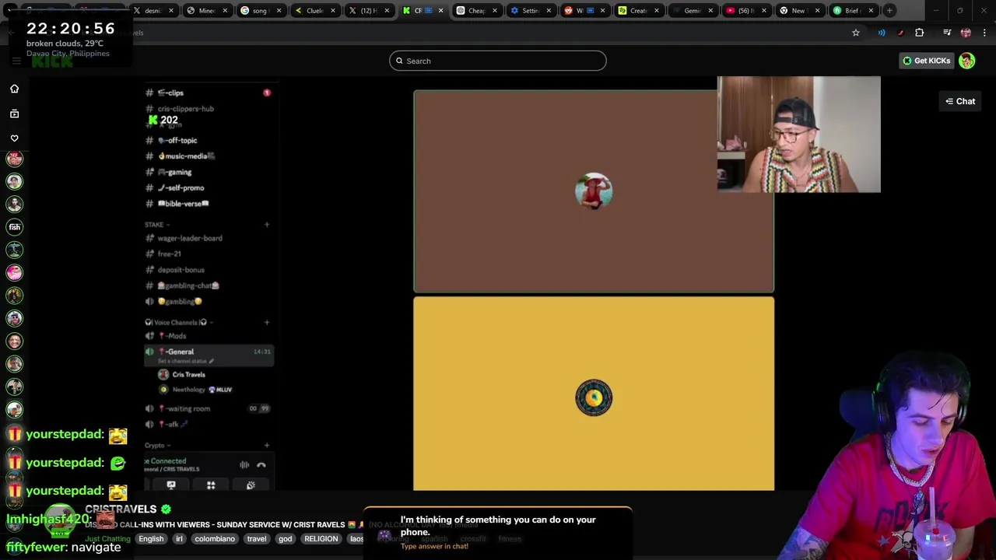This screenshot has height=560, width=996.
Task: Open the Just Chatting category link
Action: (x=108, y=538)
